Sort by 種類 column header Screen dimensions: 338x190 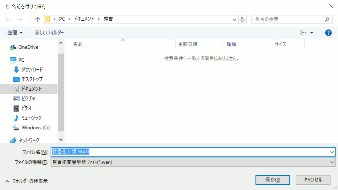[231, 44]
